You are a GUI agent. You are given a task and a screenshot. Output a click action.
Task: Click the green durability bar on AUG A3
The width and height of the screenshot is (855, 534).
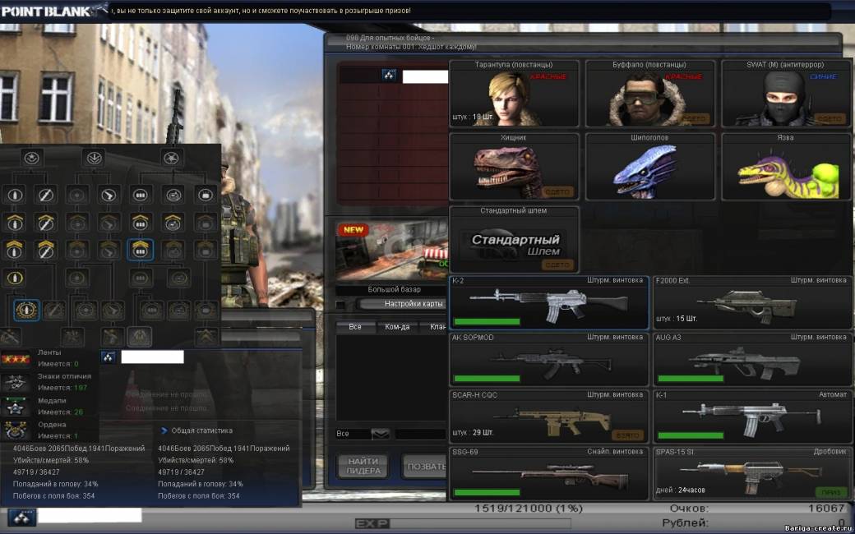tap(691, 378)
